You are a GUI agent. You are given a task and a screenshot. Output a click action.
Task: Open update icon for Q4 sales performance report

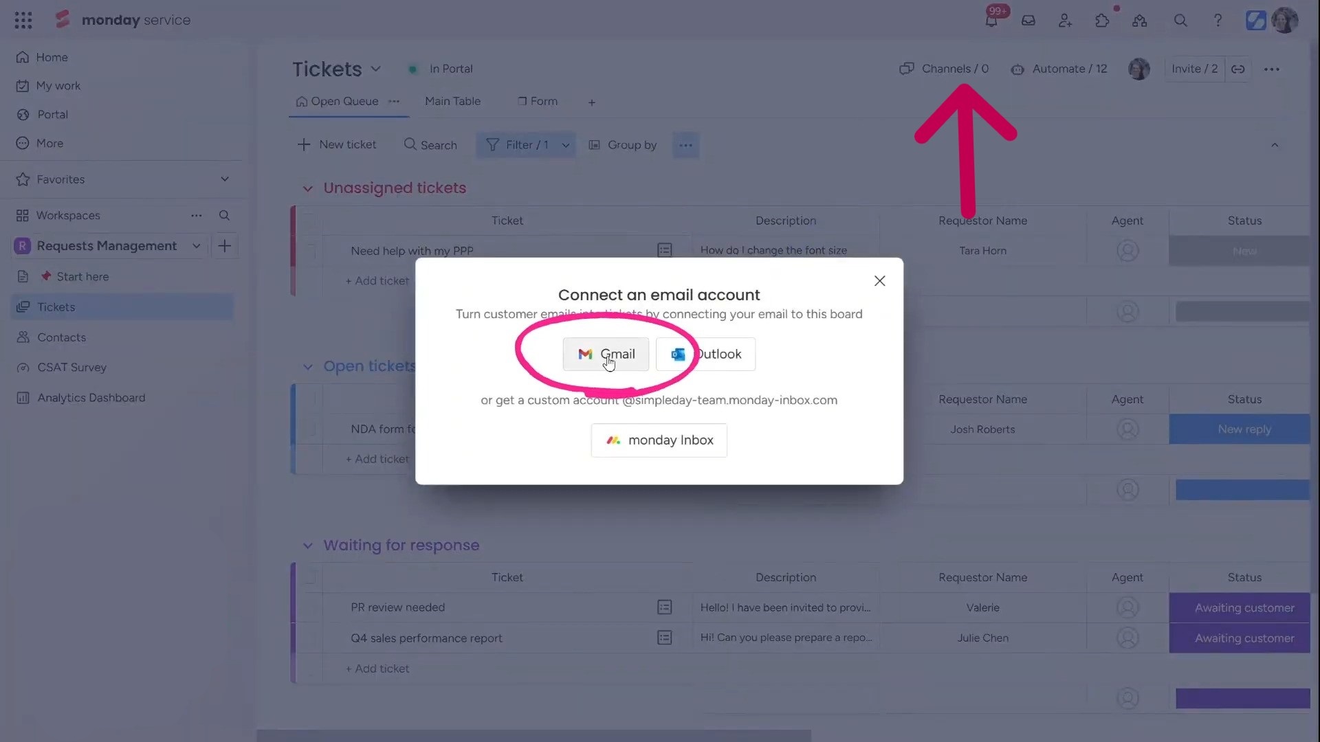(665, 638)
